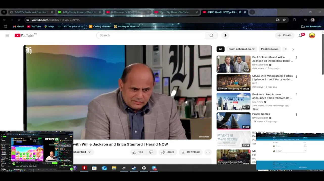324x181 pixels.
Task: Open the Payments 101 ISO 20022 thumbnail
Action: pyautogui.click(x=233, y=139)
